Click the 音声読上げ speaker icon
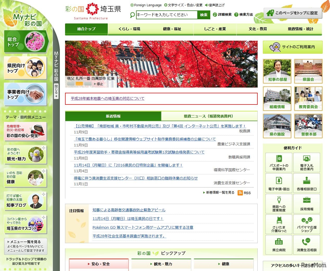330x271 pixels. click(x=207, y=5)
